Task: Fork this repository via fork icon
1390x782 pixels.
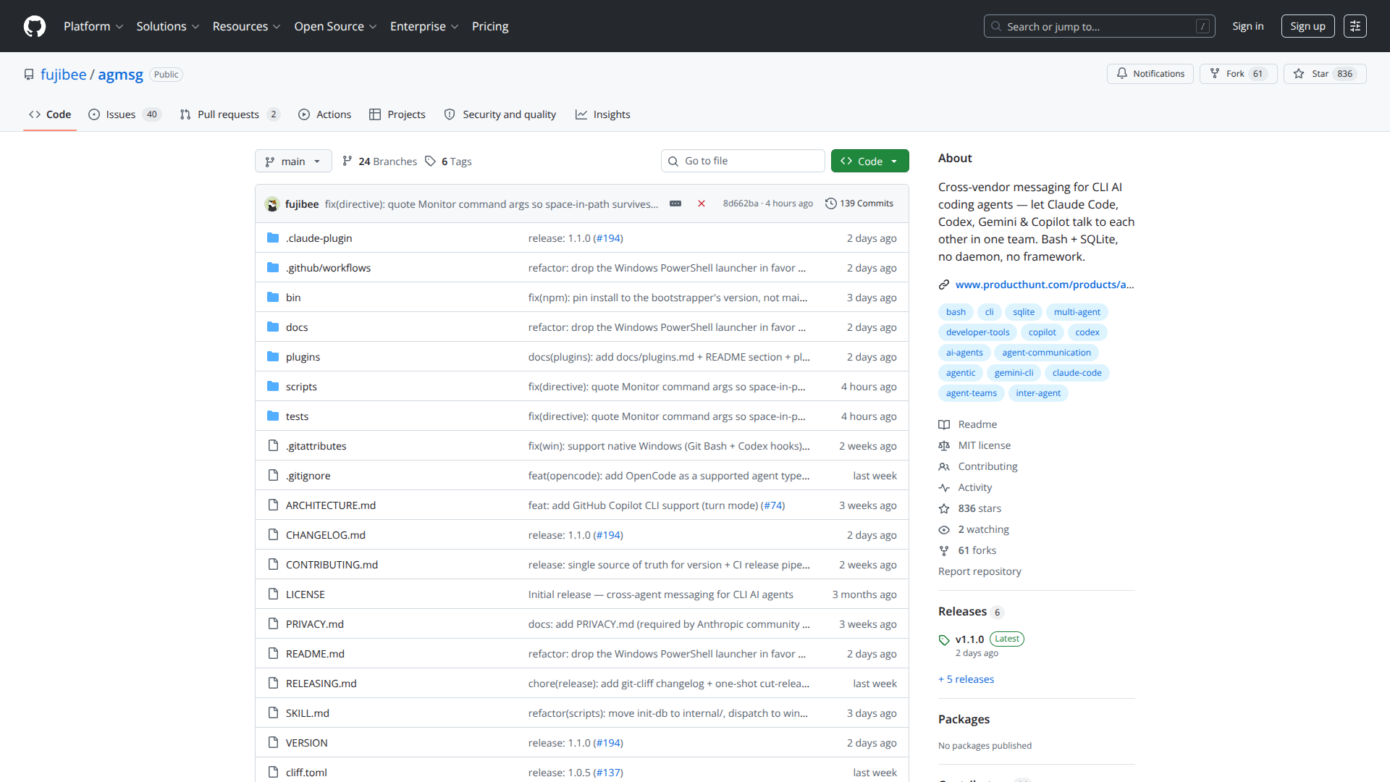Action: tap(1238, 74)
